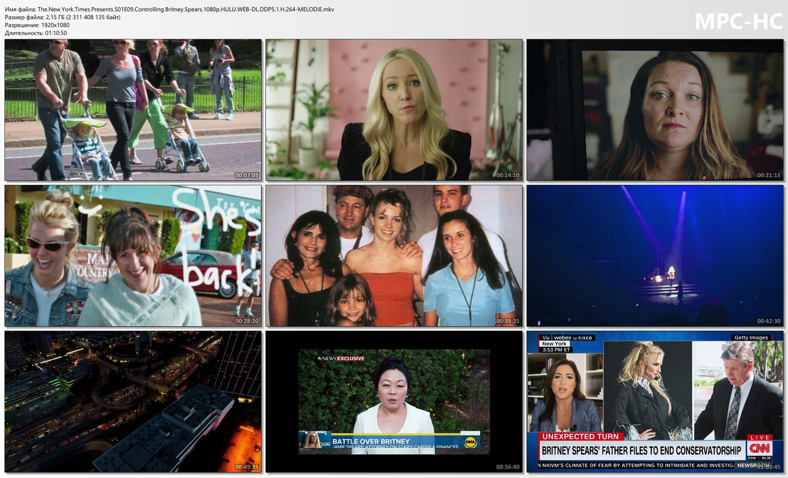Screen dimensions: 788x478
Task: Select the close-up thumbnail of the brown-haired woman
Action: pyautogui.click(x=655, y=110)
